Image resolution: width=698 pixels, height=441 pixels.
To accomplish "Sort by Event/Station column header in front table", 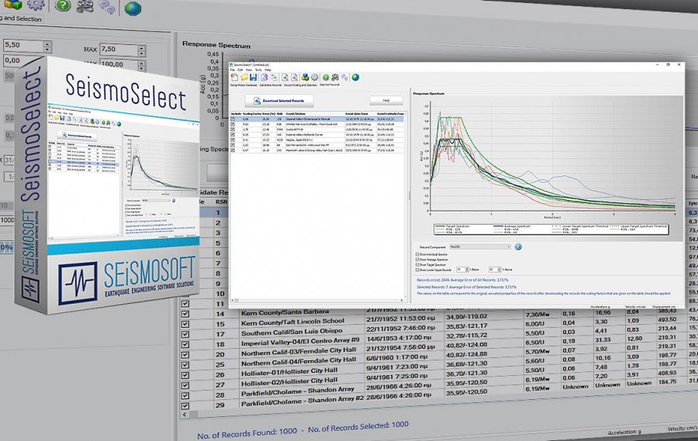I will point(295,114).
